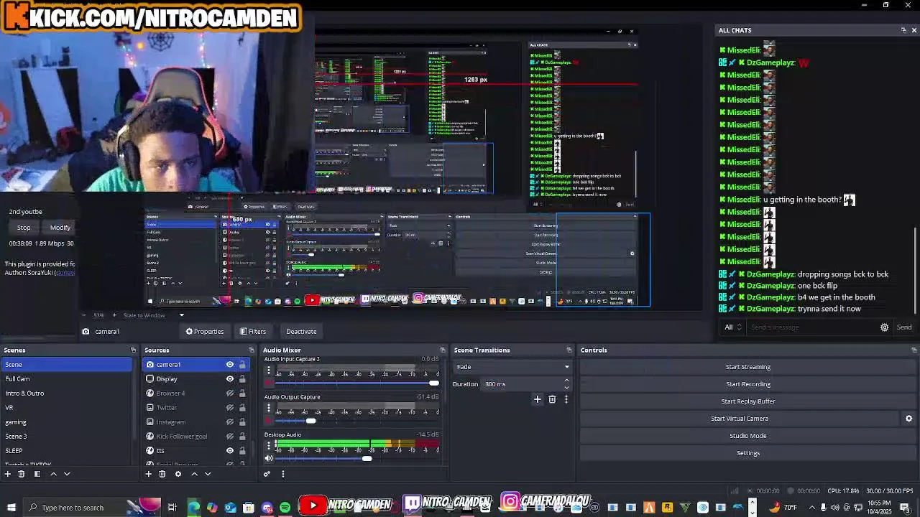Image resolution: width=920 pixels, height=517 pixels.
Task: Pop out Scene Transitions dock
Action: (569, 350)
